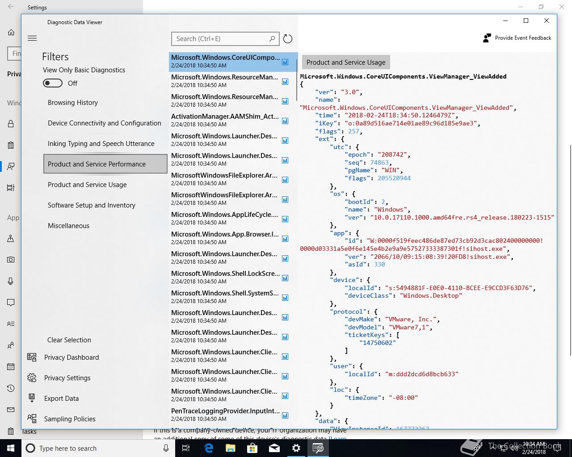
Task: Go back in the Settings window
Action: [11, 7]
